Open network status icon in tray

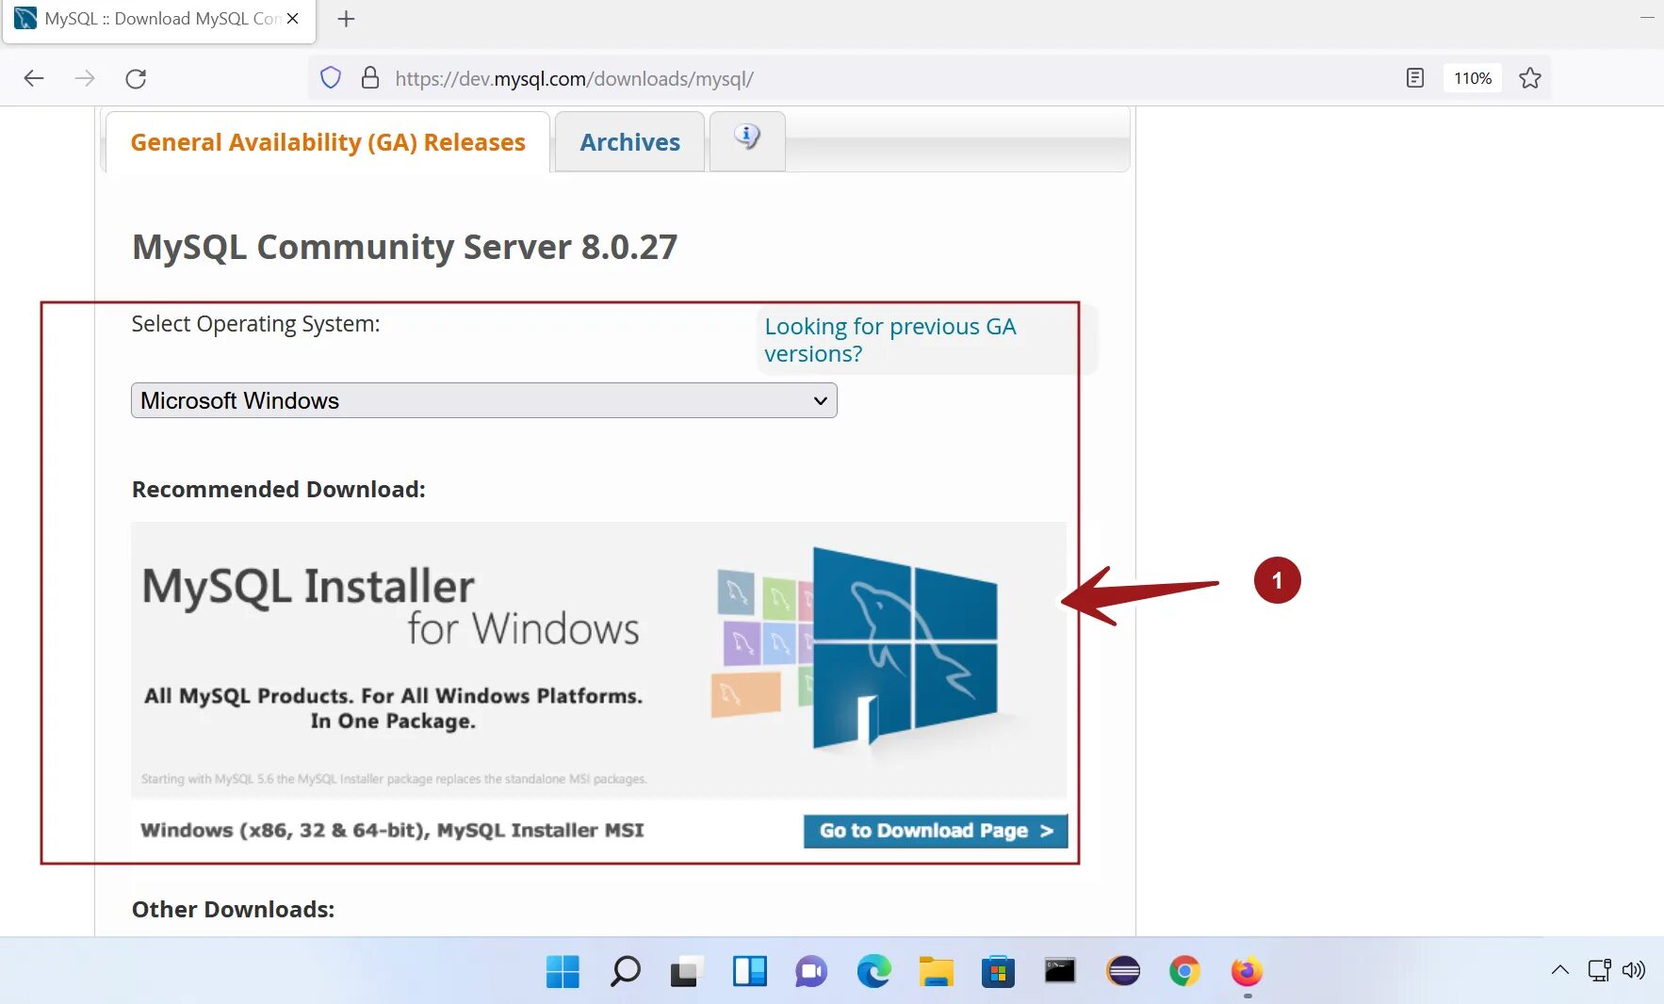pyautogui.click(x=1599, y=970)
